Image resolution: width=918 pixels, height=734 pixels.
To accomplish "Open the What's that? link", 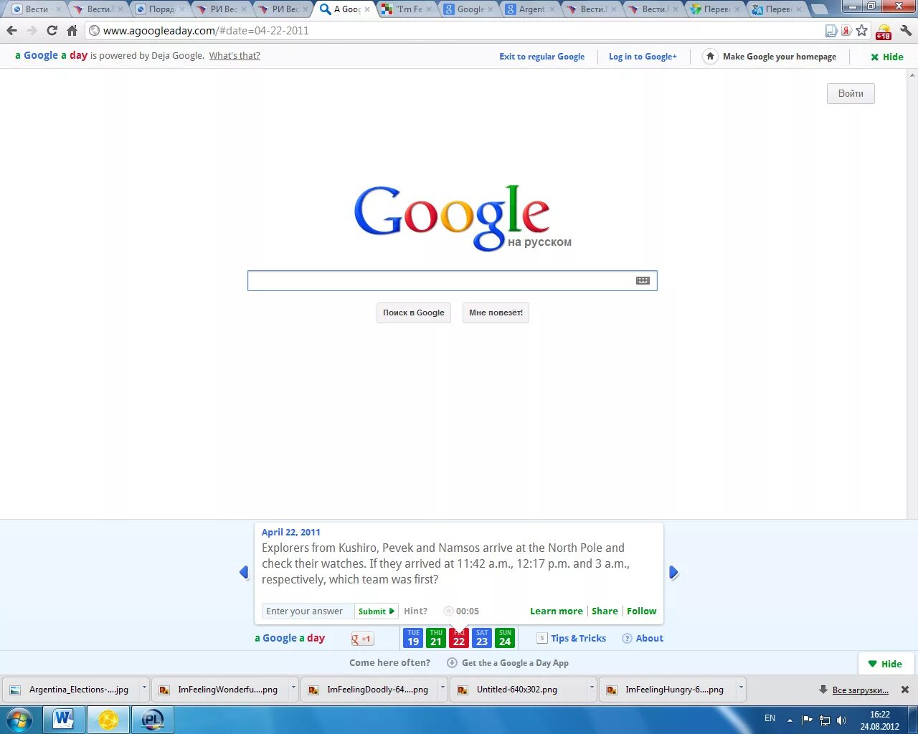I will pos(235,56).
